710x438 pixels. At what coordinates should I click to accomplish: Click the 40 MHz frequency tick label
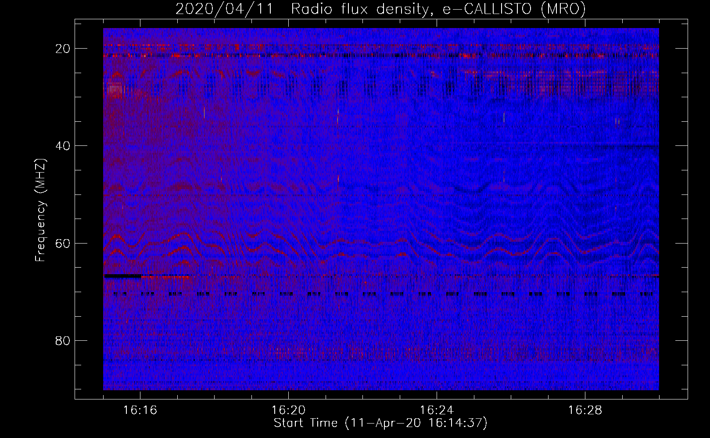pos(63,146)
